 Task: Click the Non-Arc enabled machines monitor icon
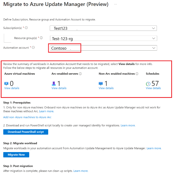click(x=101, y=83)
